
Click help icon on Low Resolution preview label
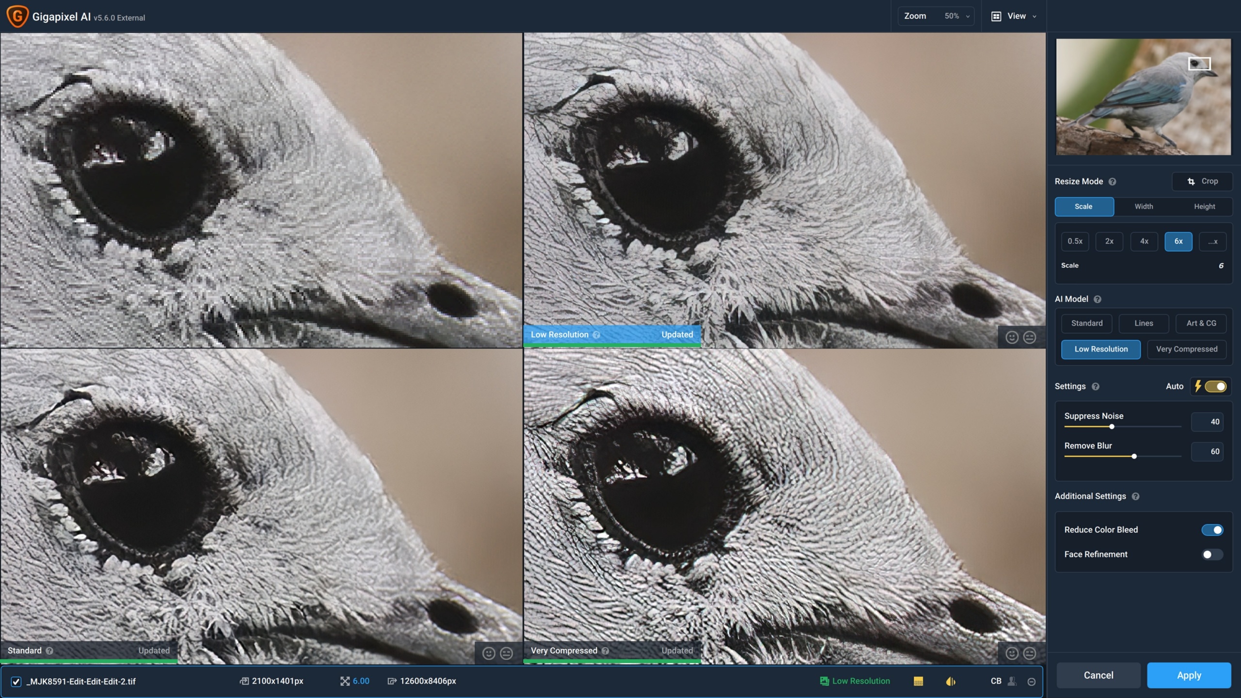click(x=596, y=335)
